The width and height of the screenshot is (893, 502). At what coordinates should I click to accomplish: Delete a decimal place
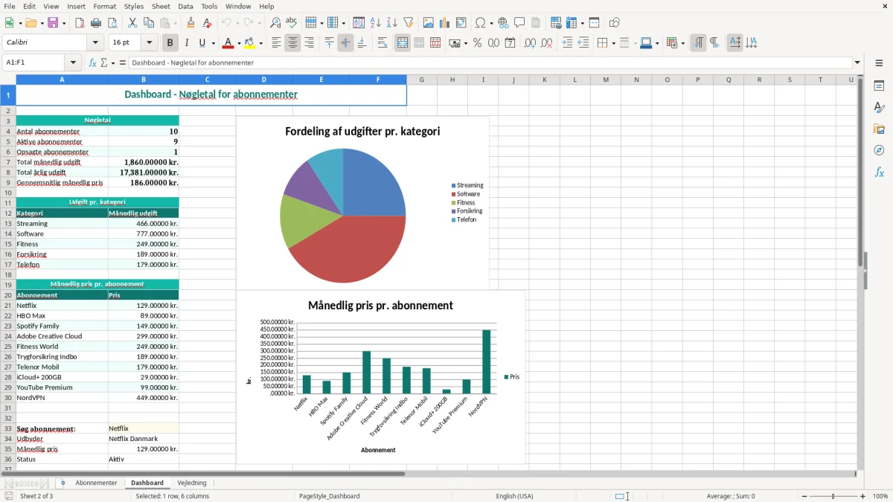pos(547,43)
